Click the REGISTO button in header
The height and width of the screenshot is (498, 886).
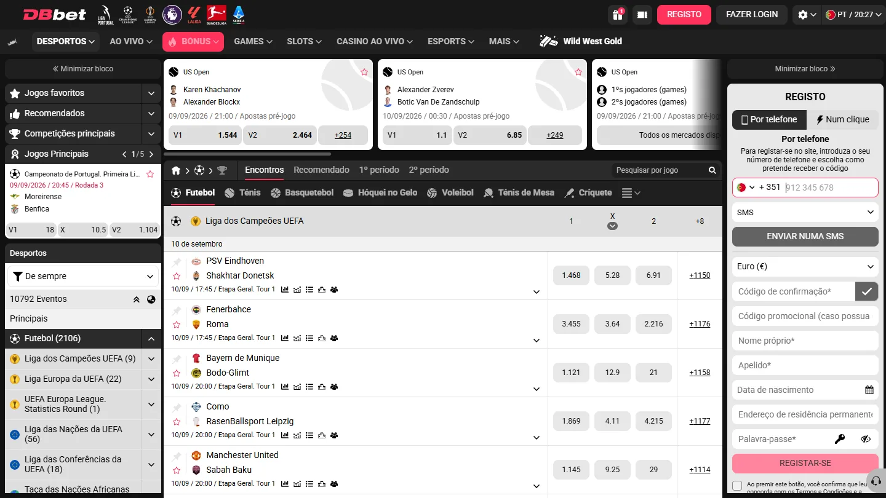click(x=684, y=14)
